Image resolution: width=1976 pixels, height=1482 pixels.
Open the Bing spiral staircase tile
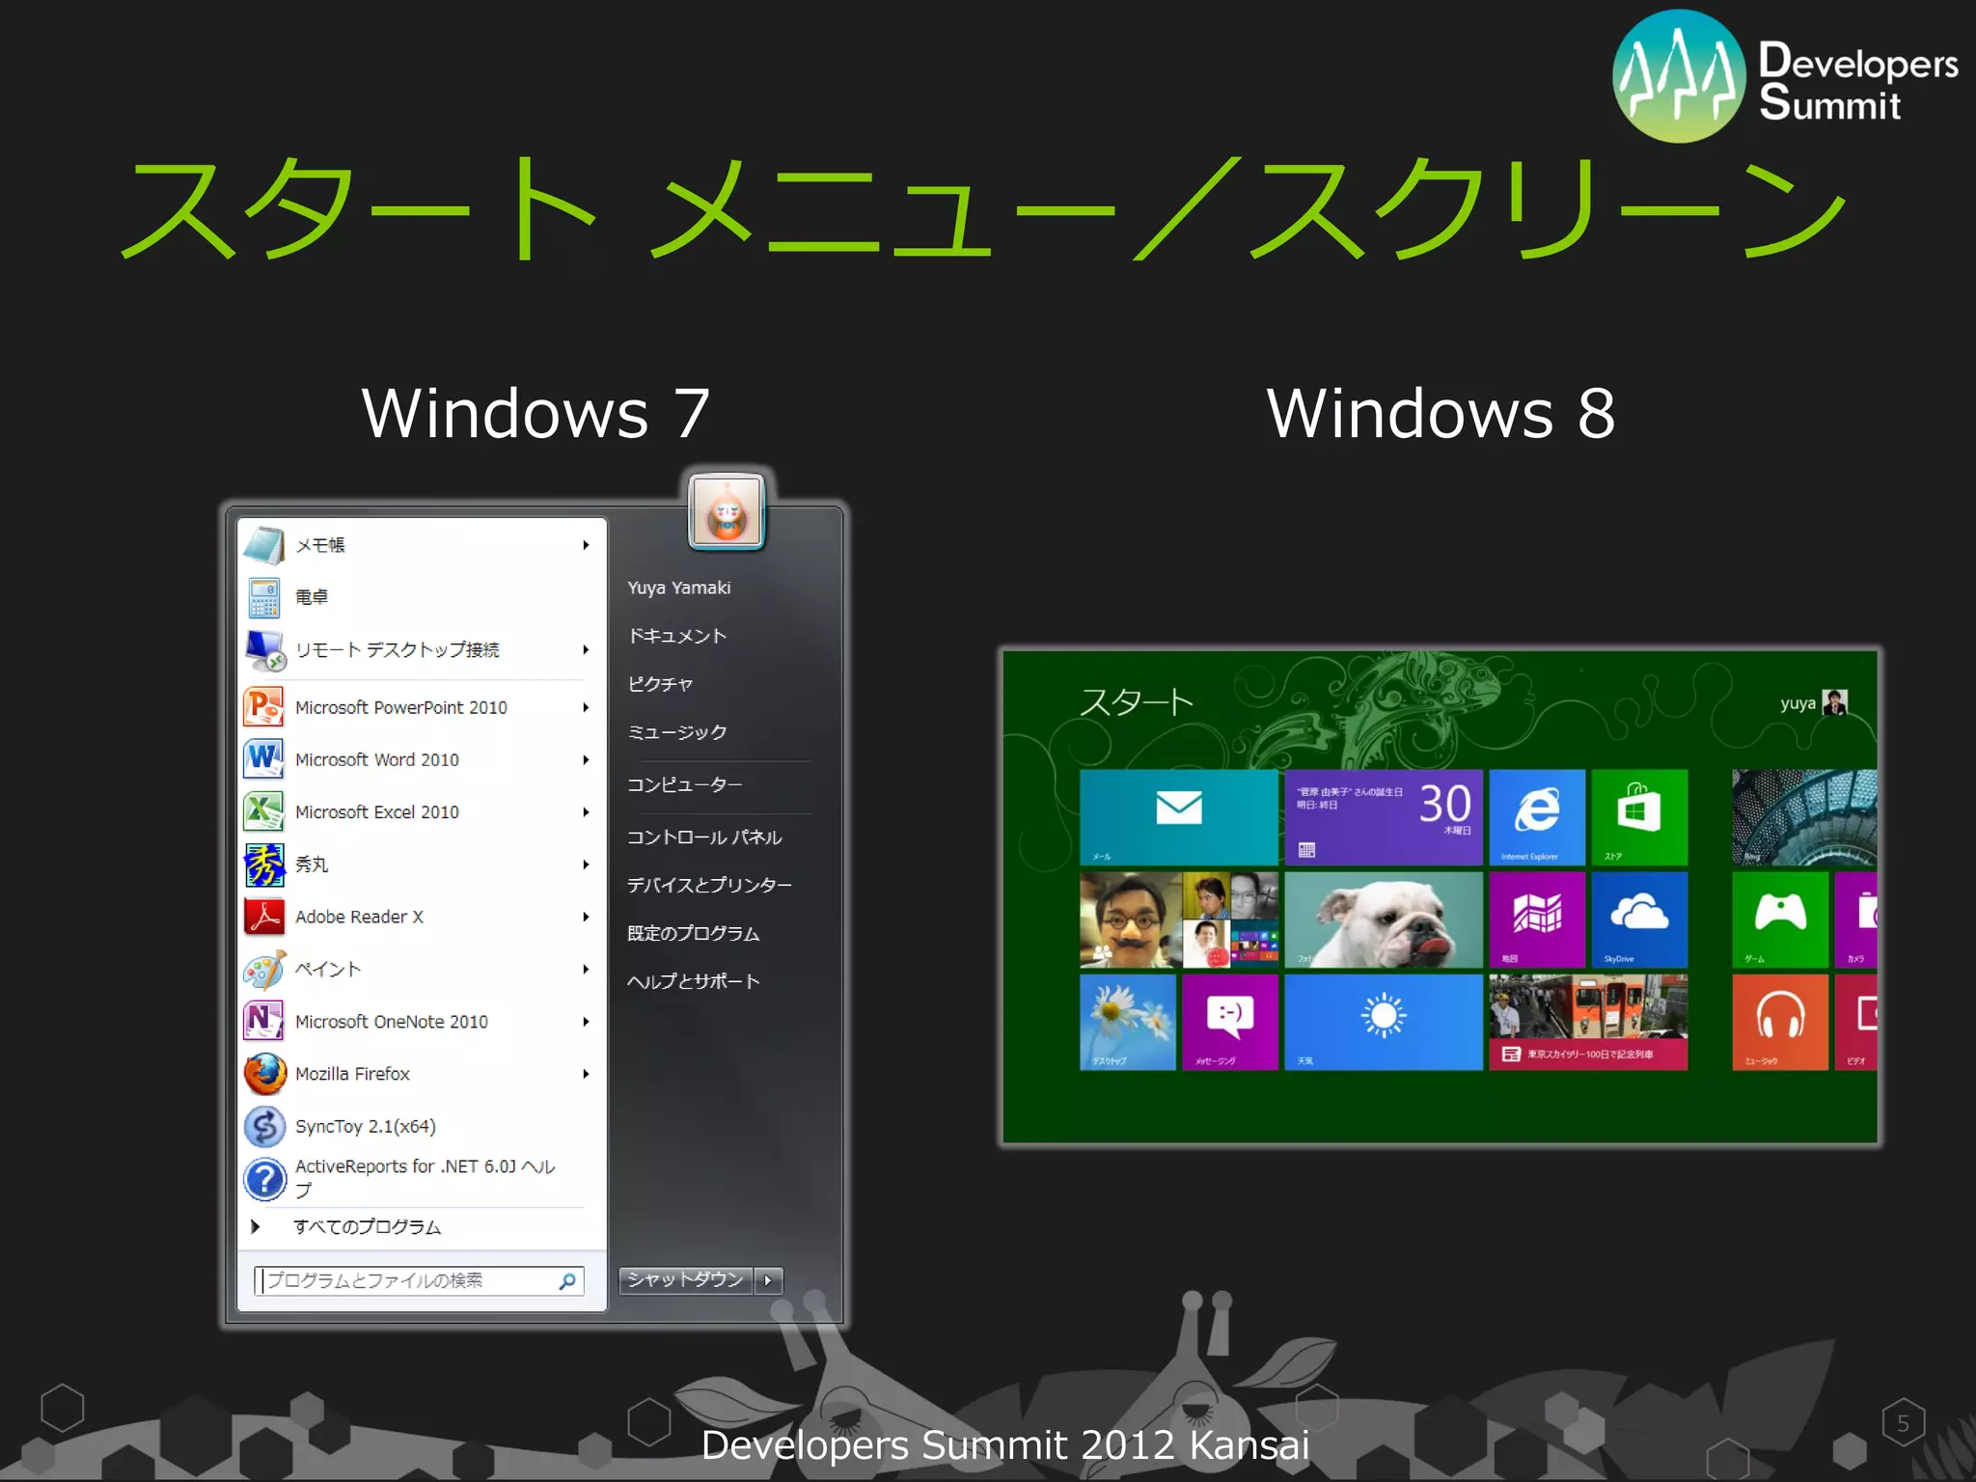coord(1804,816)
